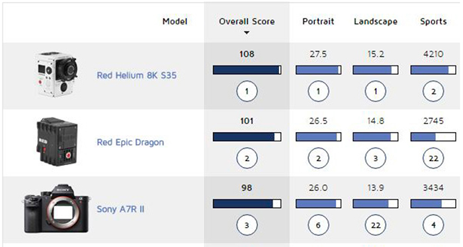This screenshot has height=247, width=463.
Task: Click Sony A7R II portrait rank 6 badge
Action: (x=318, y=225)
